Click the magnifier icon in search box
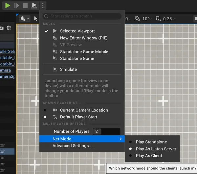This screenshot has width=197, height=174. tap(46, 16)
